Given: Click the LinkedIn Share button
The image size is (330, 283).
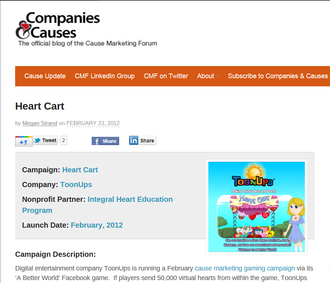Looking at the screenshot, I should (142, 141).
